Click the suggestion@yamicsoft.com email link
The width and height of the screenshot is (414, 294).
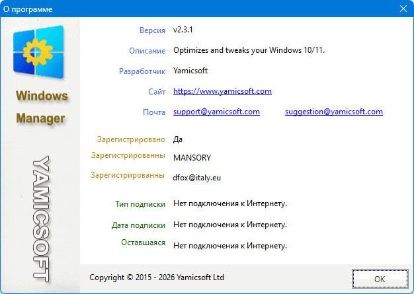point(334,112)
